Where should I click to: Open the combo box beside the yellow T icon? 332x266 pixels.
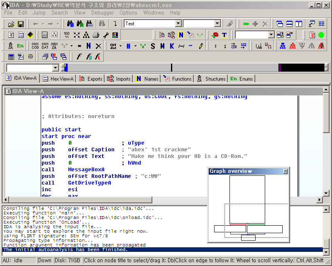click(271, 34)
